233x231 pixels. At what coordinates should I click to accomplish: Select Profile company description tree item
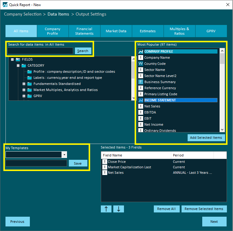pos(74,72)
